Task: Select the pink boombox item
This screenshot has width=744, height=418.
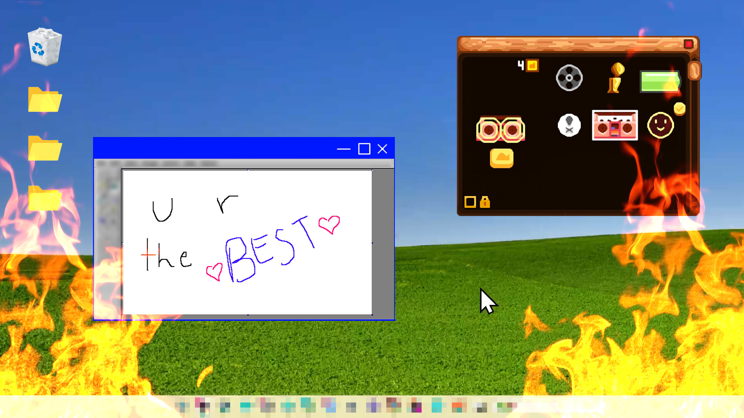Action: click(x=615, y=125)
